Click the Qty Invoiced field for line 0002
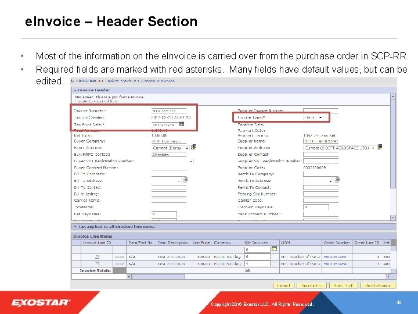This screenshot has height=314, width=418. coord(257,263)
